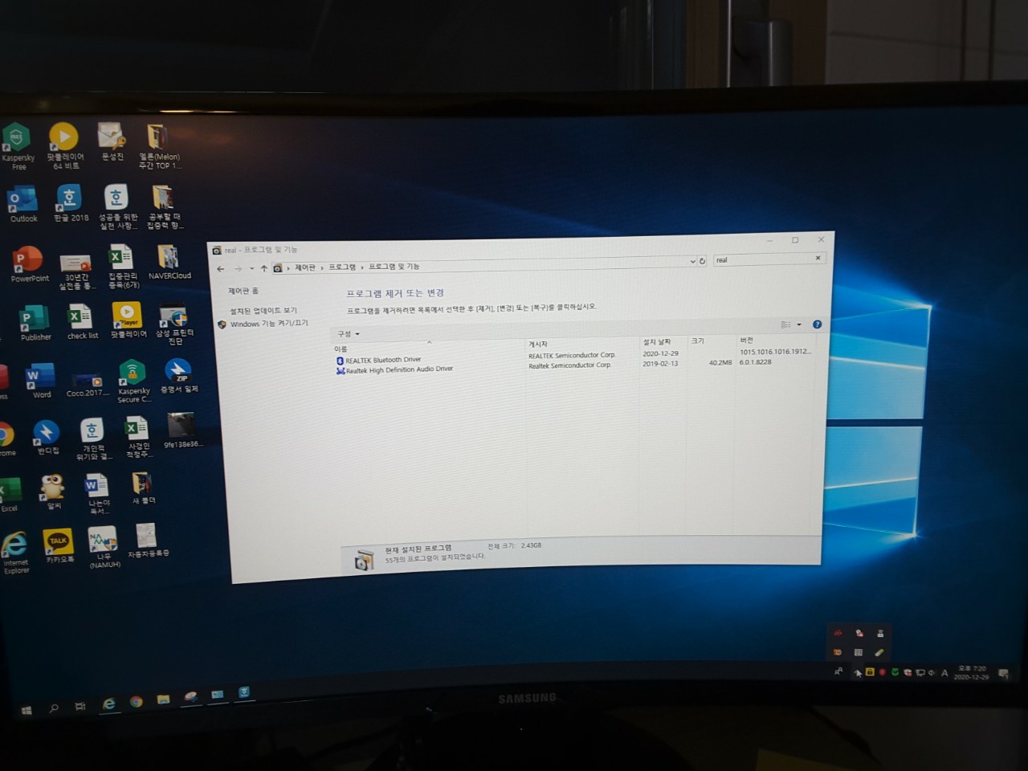The height and width of the screenshot is (771, 1028).
Task: Open the 집중관리 종목(6개) Excel file
Action: [123, 267]
